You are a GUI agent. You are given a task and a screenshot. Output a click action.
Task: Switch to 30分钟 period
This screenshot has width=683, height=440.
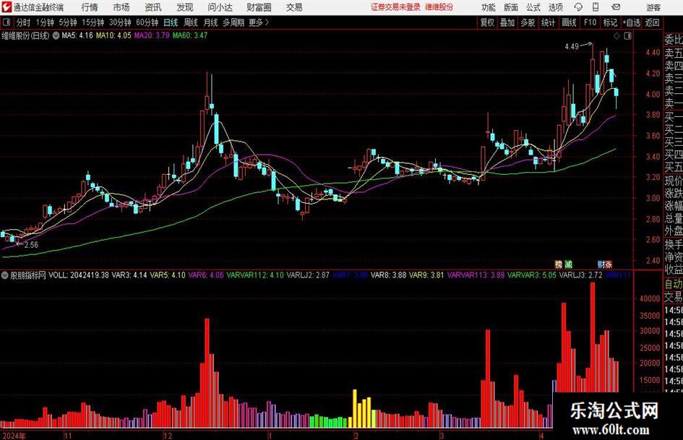pyautogui.click(x=120, y=22)
